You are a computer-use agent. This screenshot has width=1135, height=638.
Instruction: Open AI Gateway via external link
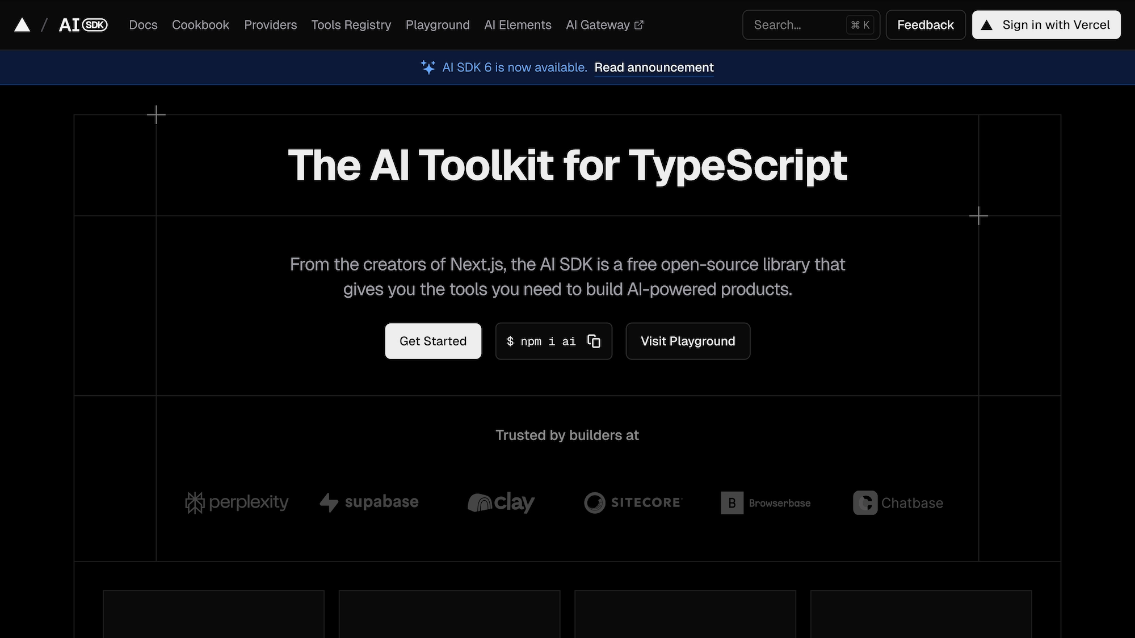(x=603, y=25)
